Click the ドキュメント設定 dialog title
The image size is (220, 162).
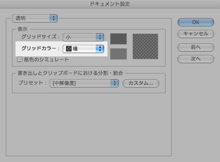110,4
